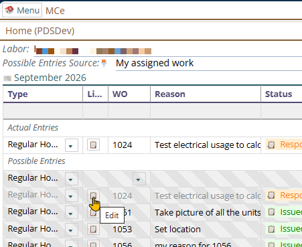Open WO dropdown in blank Possible Entries row

click(139, 179)
